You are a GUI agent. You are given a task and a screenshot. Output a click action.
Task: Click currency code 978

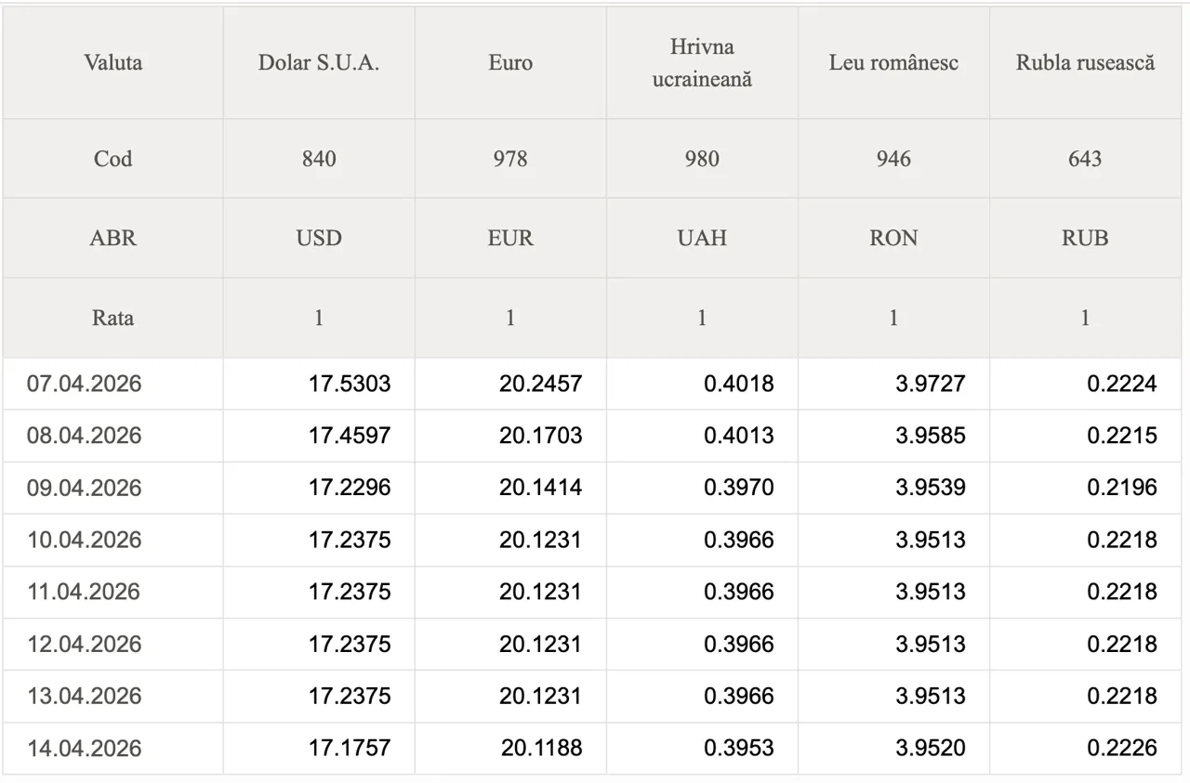[x=510, y=159]
